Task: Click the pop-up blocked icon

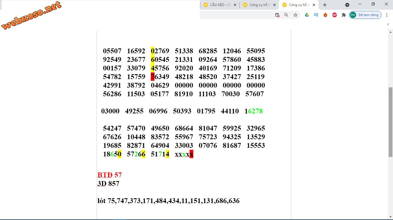Action: coord(277,15)
